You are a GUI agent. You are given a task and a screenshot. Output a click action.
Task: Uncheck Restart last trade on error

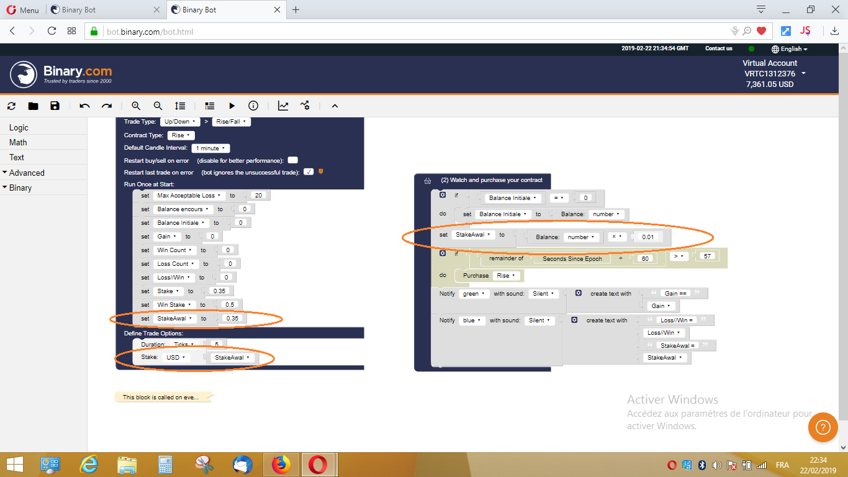click(x=309, y=172)
